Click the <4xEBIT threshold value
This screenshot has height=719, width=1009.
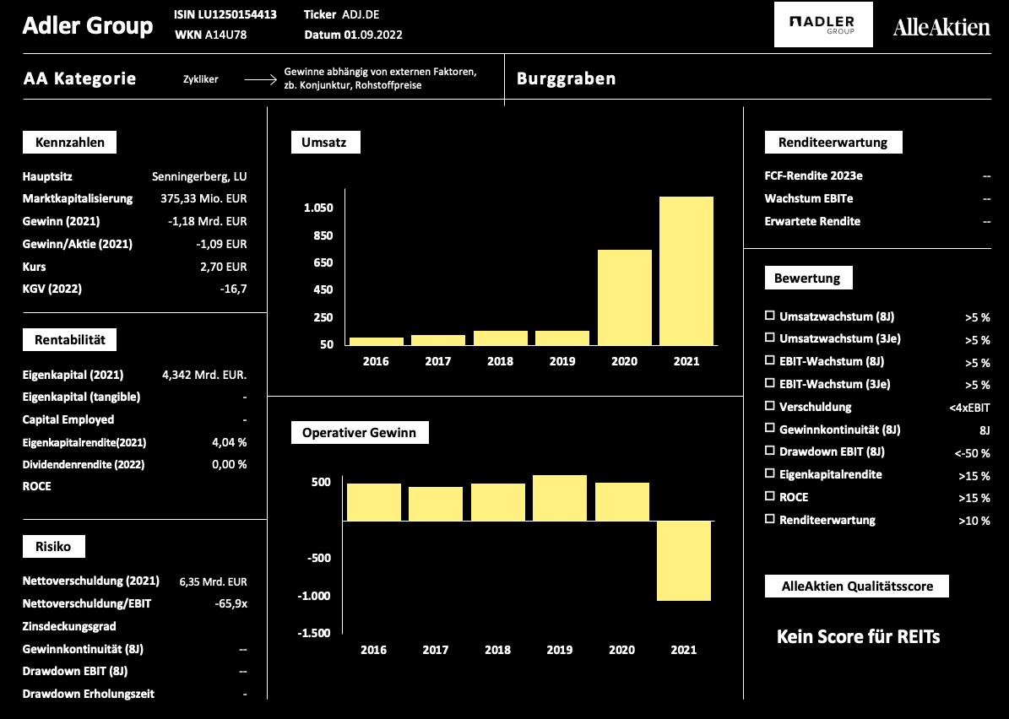[x=970, y=407]
